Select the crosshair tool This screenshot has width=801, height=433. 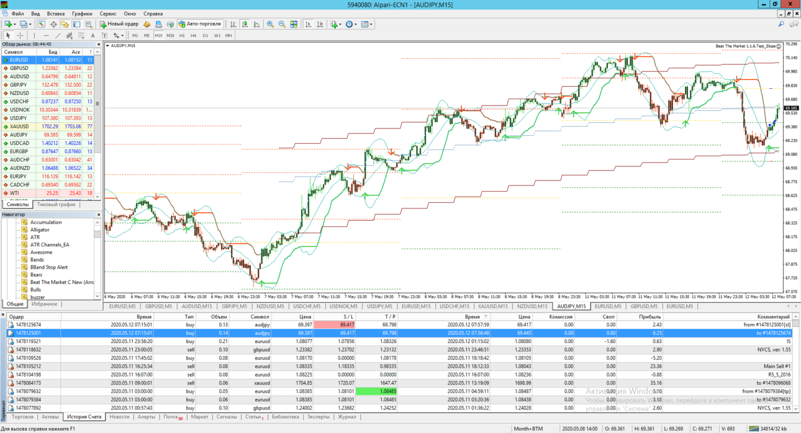tap(20, 35)
